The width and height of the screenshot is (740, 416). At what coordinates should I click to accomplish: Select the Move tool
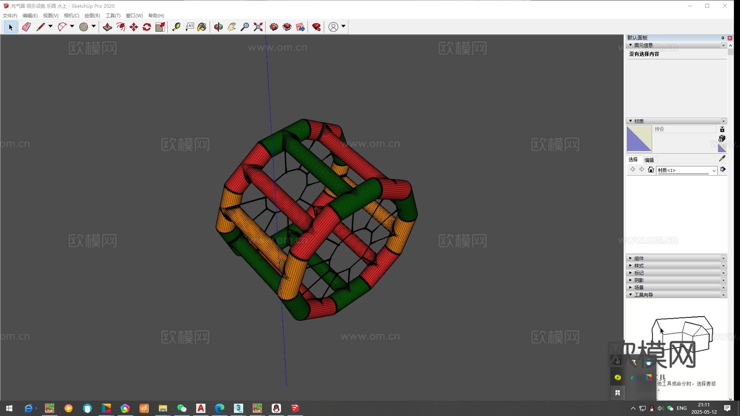(134, 27)
